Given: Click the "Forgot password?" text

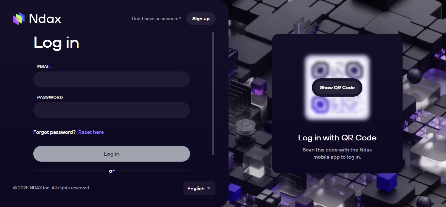Looking at the screenshot, I should [x=55, y=132].
